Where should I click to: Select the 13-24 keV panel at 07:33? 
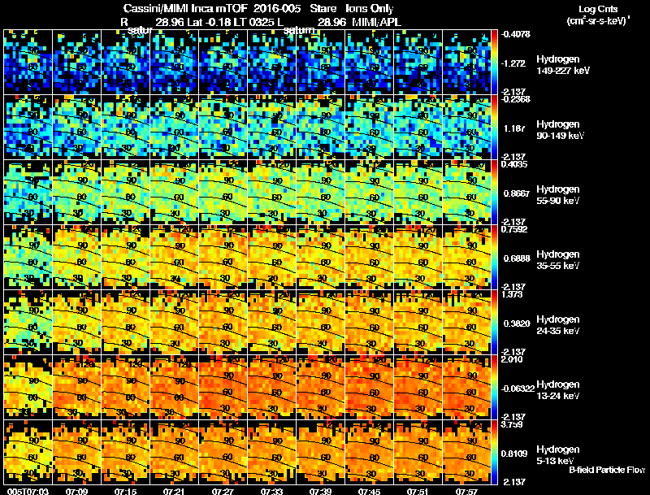pyautogui.click(x=271, y=387)
